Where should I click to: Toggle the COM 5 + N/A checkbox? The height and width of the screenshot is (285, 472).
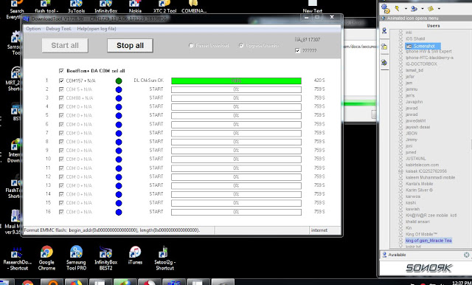[x=61, y=89]
